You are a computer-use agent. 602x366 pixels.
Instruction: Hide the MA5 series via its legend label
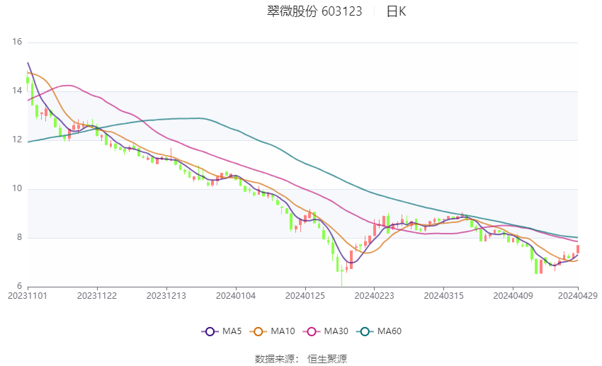click(x=232, y=331)
